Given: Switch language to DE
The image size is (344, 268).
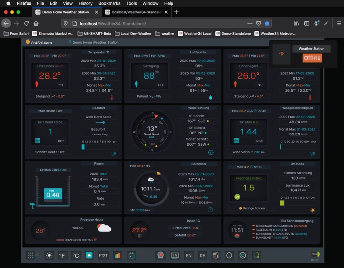Looking at the screenshot, I should pos(202,256).
